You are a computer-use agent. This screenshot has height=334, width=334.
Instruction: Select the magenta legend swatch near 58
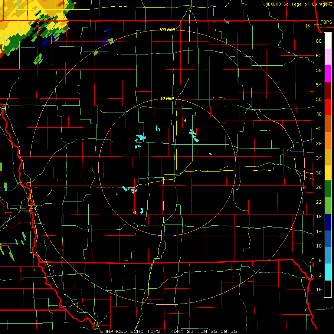click(x=328, y=74)
